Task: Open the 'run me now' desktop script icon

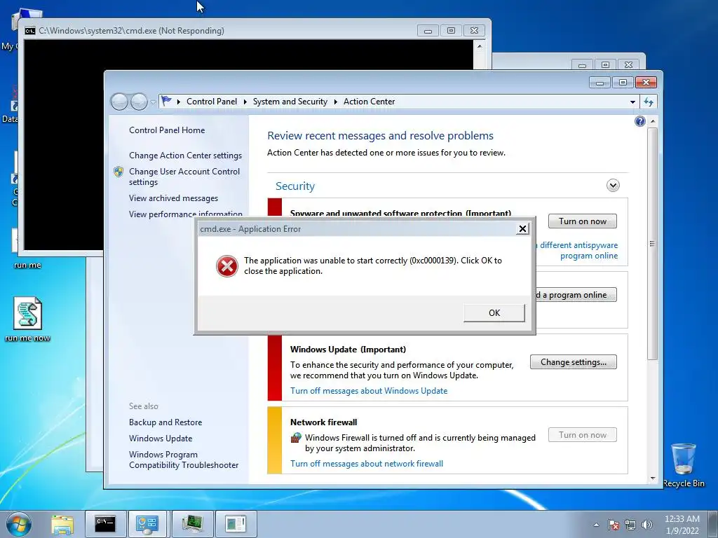Action: pyautogui.click(x=27, y=313)
